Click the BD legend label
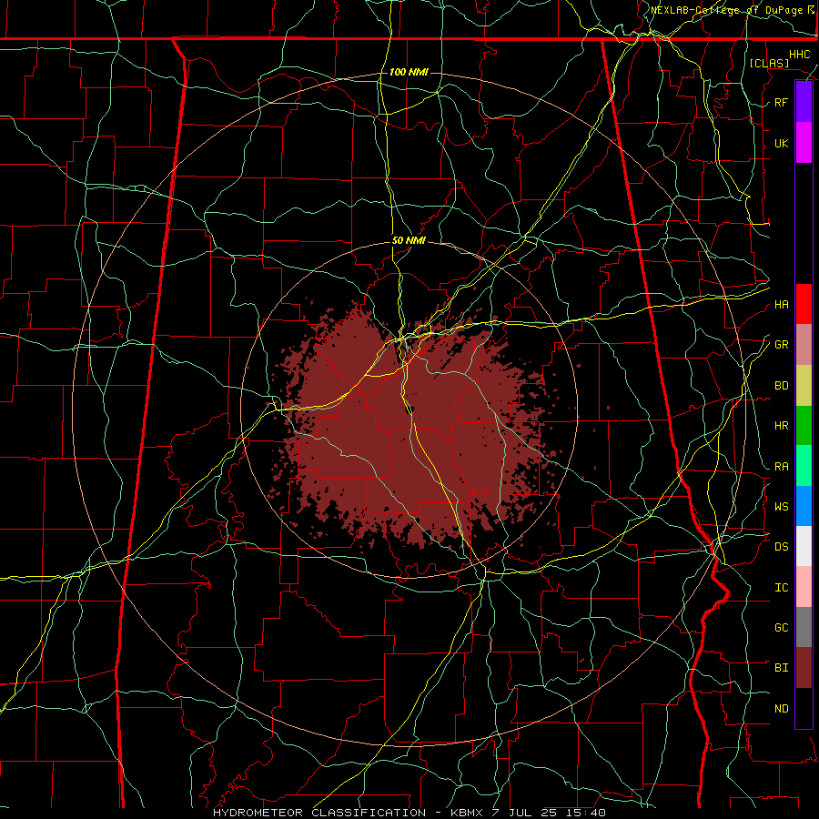The width and height of the screenshot is (819, 819). (x=781, y=386)
